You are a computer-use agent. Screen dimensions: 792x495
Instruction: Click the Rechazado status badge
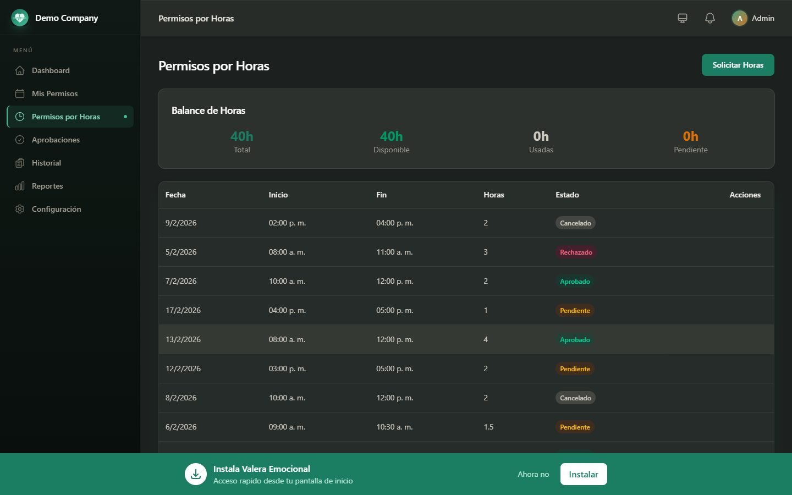pyautogui.click(x=576, y=252)
